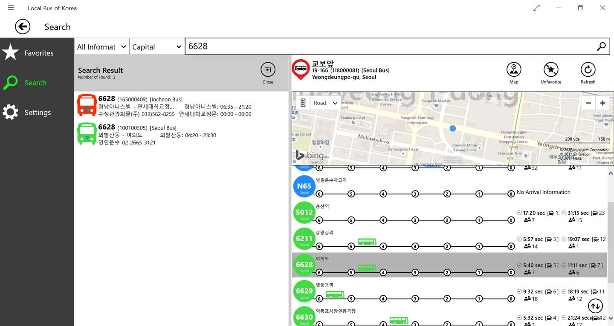Click the 상왕십리 destination label
614x326 pixels.
point(324,233)
